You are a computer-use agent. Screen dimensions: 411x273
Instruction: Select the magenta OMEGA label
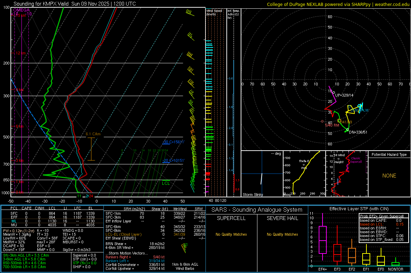[22, 10]
